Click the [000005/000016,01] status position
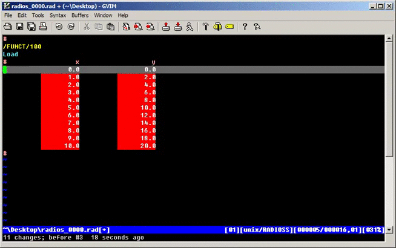The width and height of the screenshot is (396, 248). click(x=328, y=230)
